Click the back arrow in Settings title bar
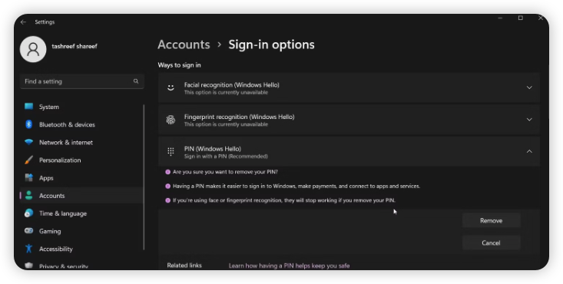 (x=23, y=22)
